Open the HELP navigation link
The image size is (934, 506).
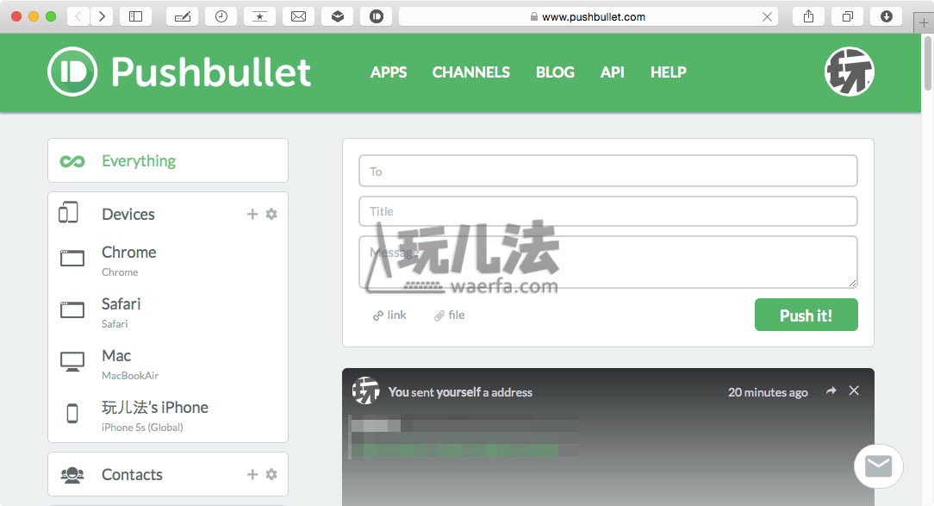pyautogui.click(x=669, y=72)
